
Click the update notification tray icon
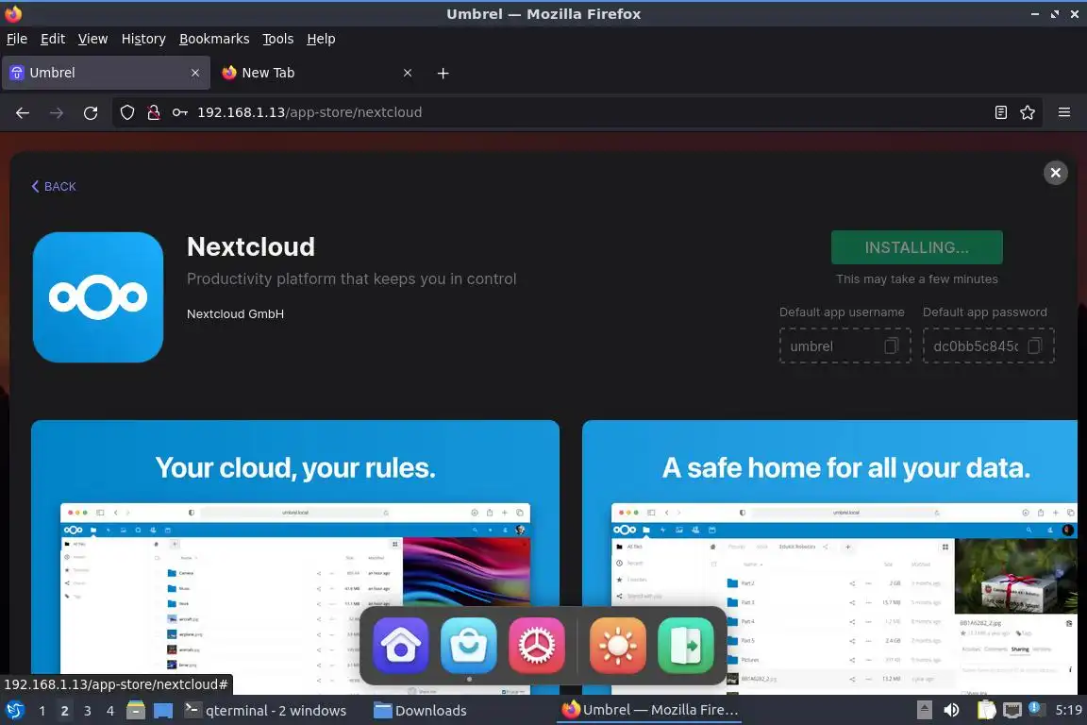pos(1034,708)
